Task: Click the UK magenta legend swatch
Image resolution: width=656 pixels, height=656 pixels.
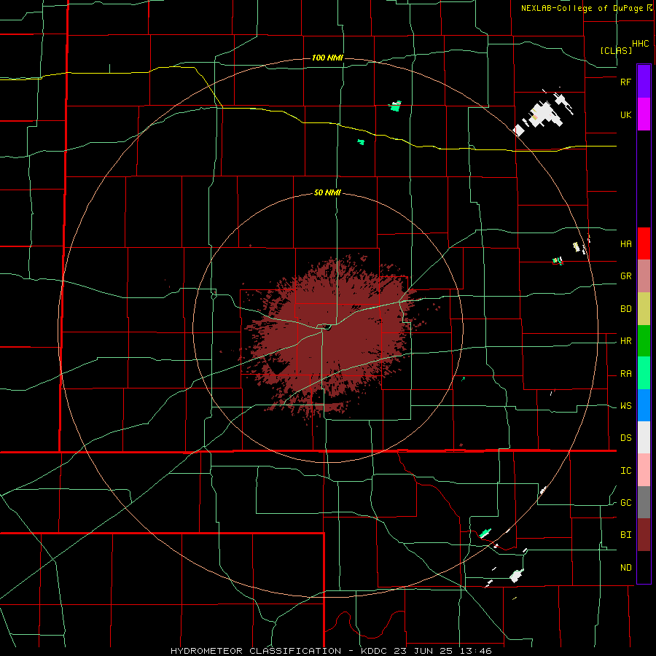Action: point(644,114)
